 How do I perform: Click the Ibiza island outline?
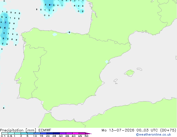(x=116, y=81)
